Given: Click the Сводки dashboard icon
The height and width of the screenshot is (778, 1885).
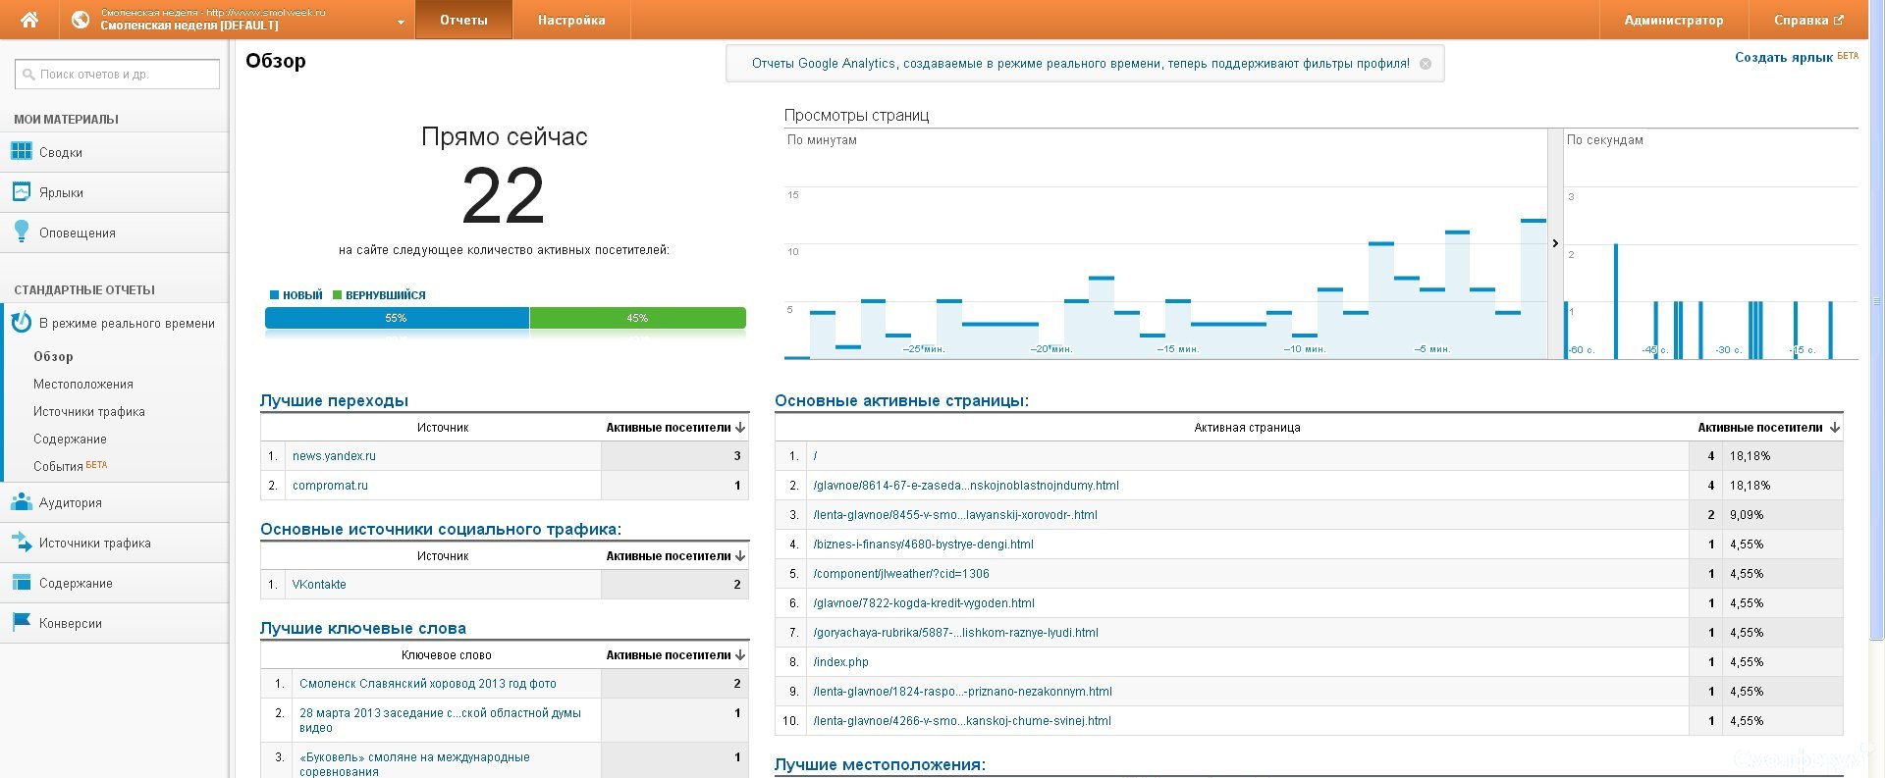Looking at the screenshot, I should (22, 152).
